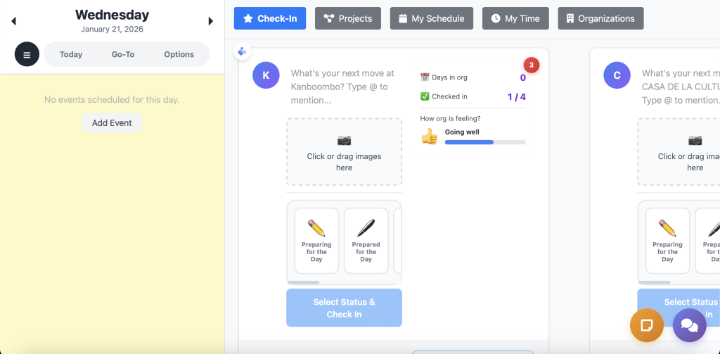Switch to the Projects tab

coord(347,18)
